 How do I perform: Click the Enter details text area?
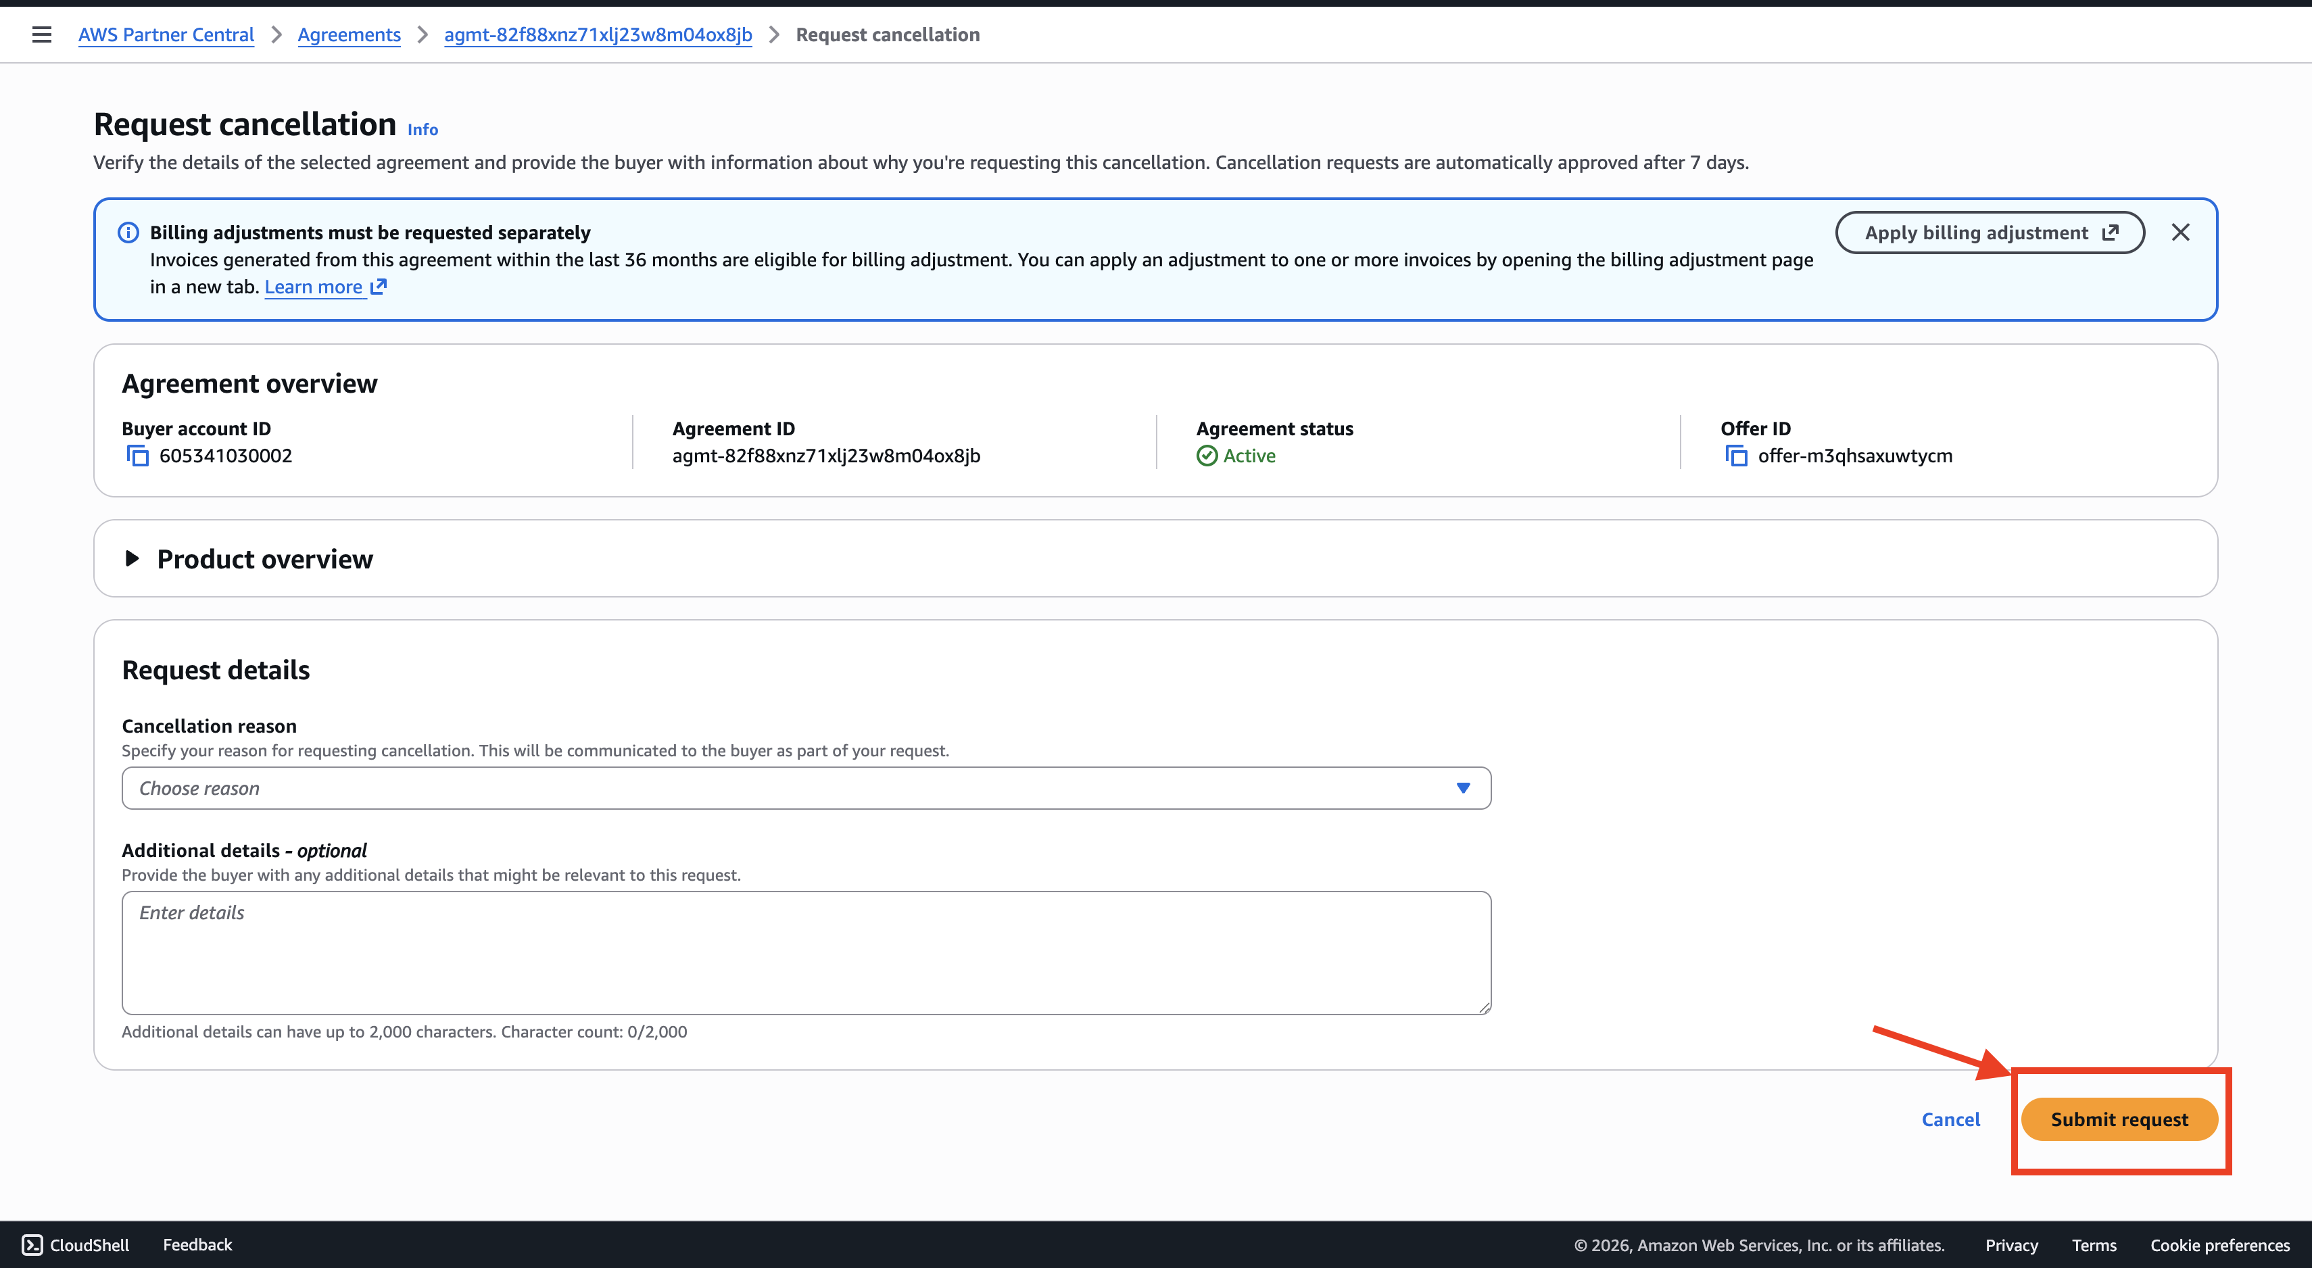tap(806, 953)
